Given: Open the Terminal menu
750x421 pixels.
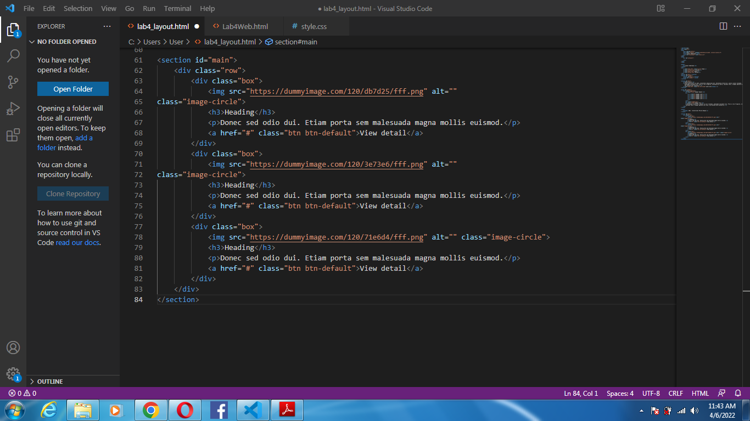Looking at the screenshot, I should pyautogui.click(x=177, y=8).
